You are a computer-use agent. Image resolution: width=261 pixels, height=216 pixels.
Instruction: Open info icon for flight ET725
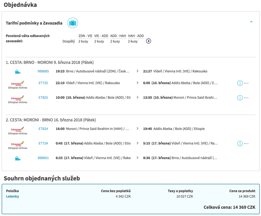point(240,83)
